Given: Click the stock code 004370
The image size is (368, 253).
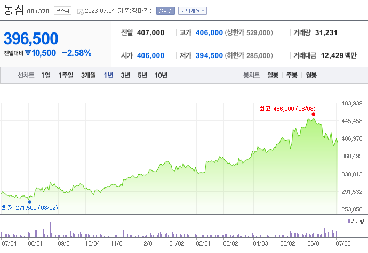Looking at the screenshot, I should tap(38, 11).
